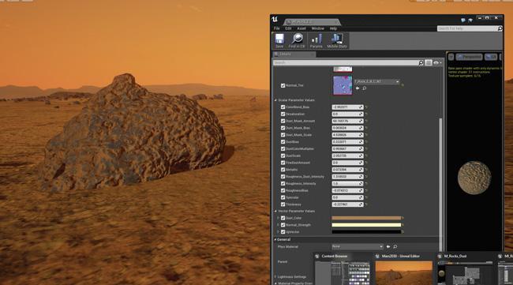The image size is (513, 285).
Task: Toggle the Desaturation checkbox
Action: tap(283, 114)
